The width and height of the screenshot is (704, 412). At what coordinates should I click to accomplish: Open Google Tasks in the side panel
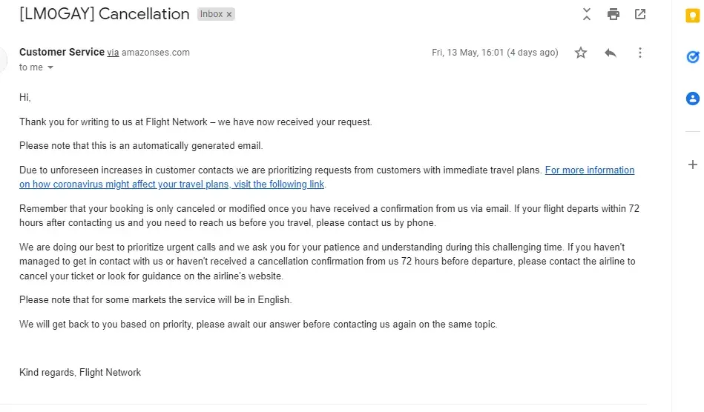[693, 57]
